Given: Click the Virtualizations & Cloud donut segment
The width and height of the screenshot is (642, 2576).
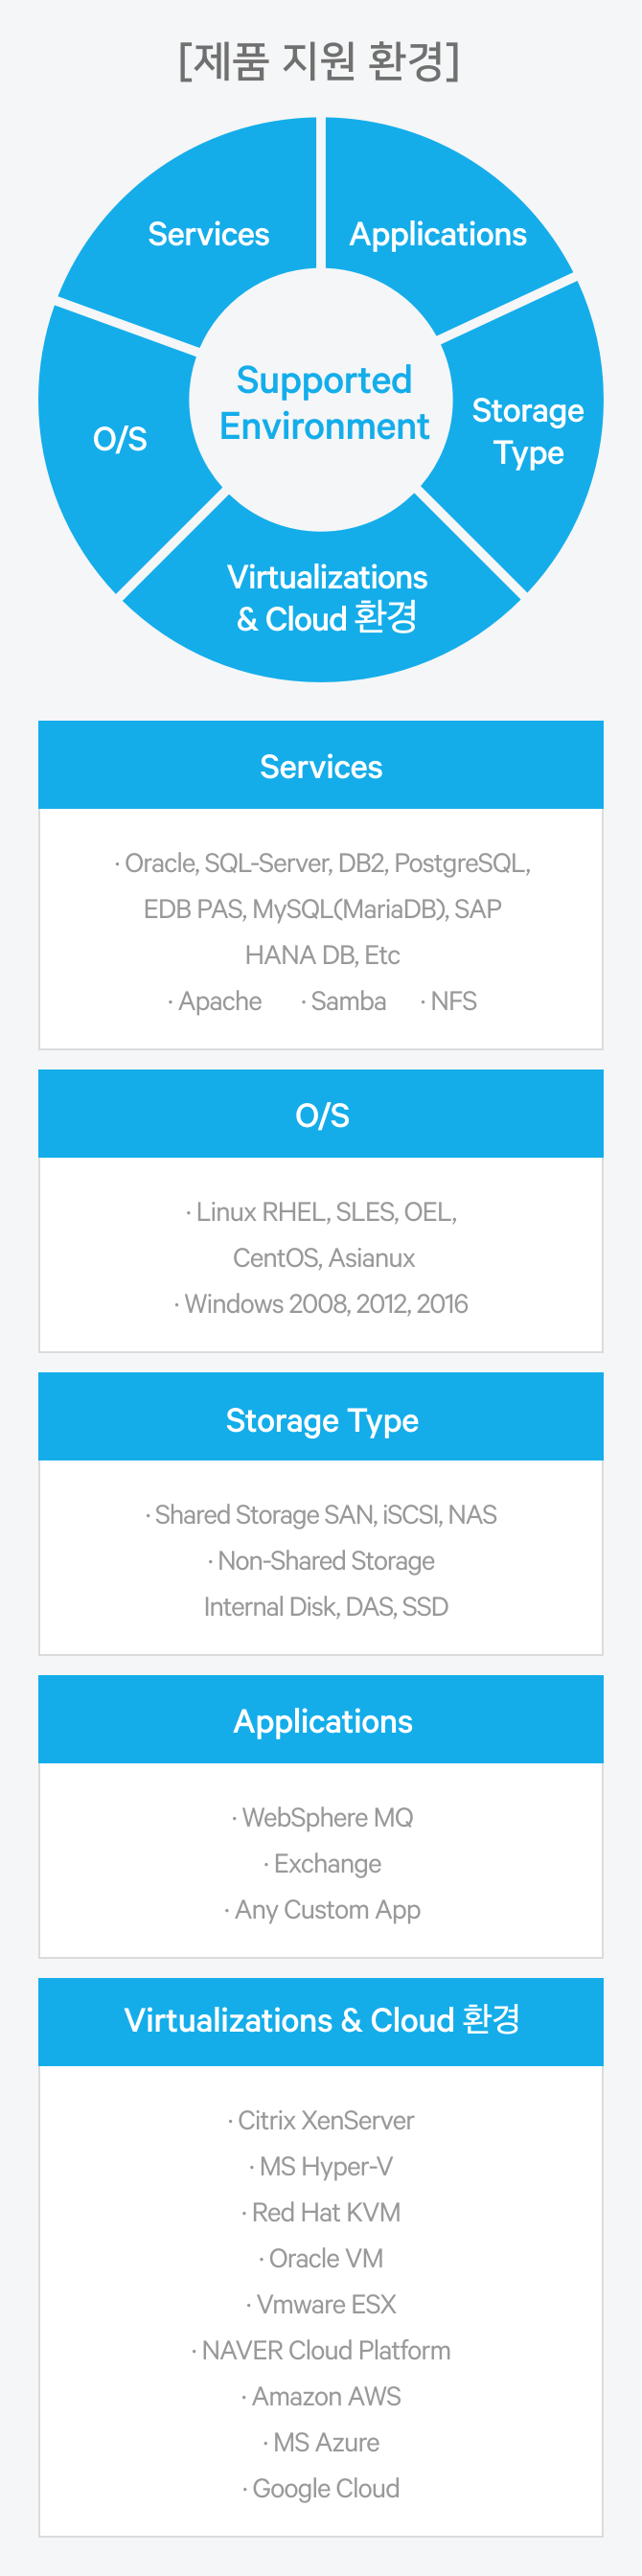Looking at the screenshot, I should point(326,598).
